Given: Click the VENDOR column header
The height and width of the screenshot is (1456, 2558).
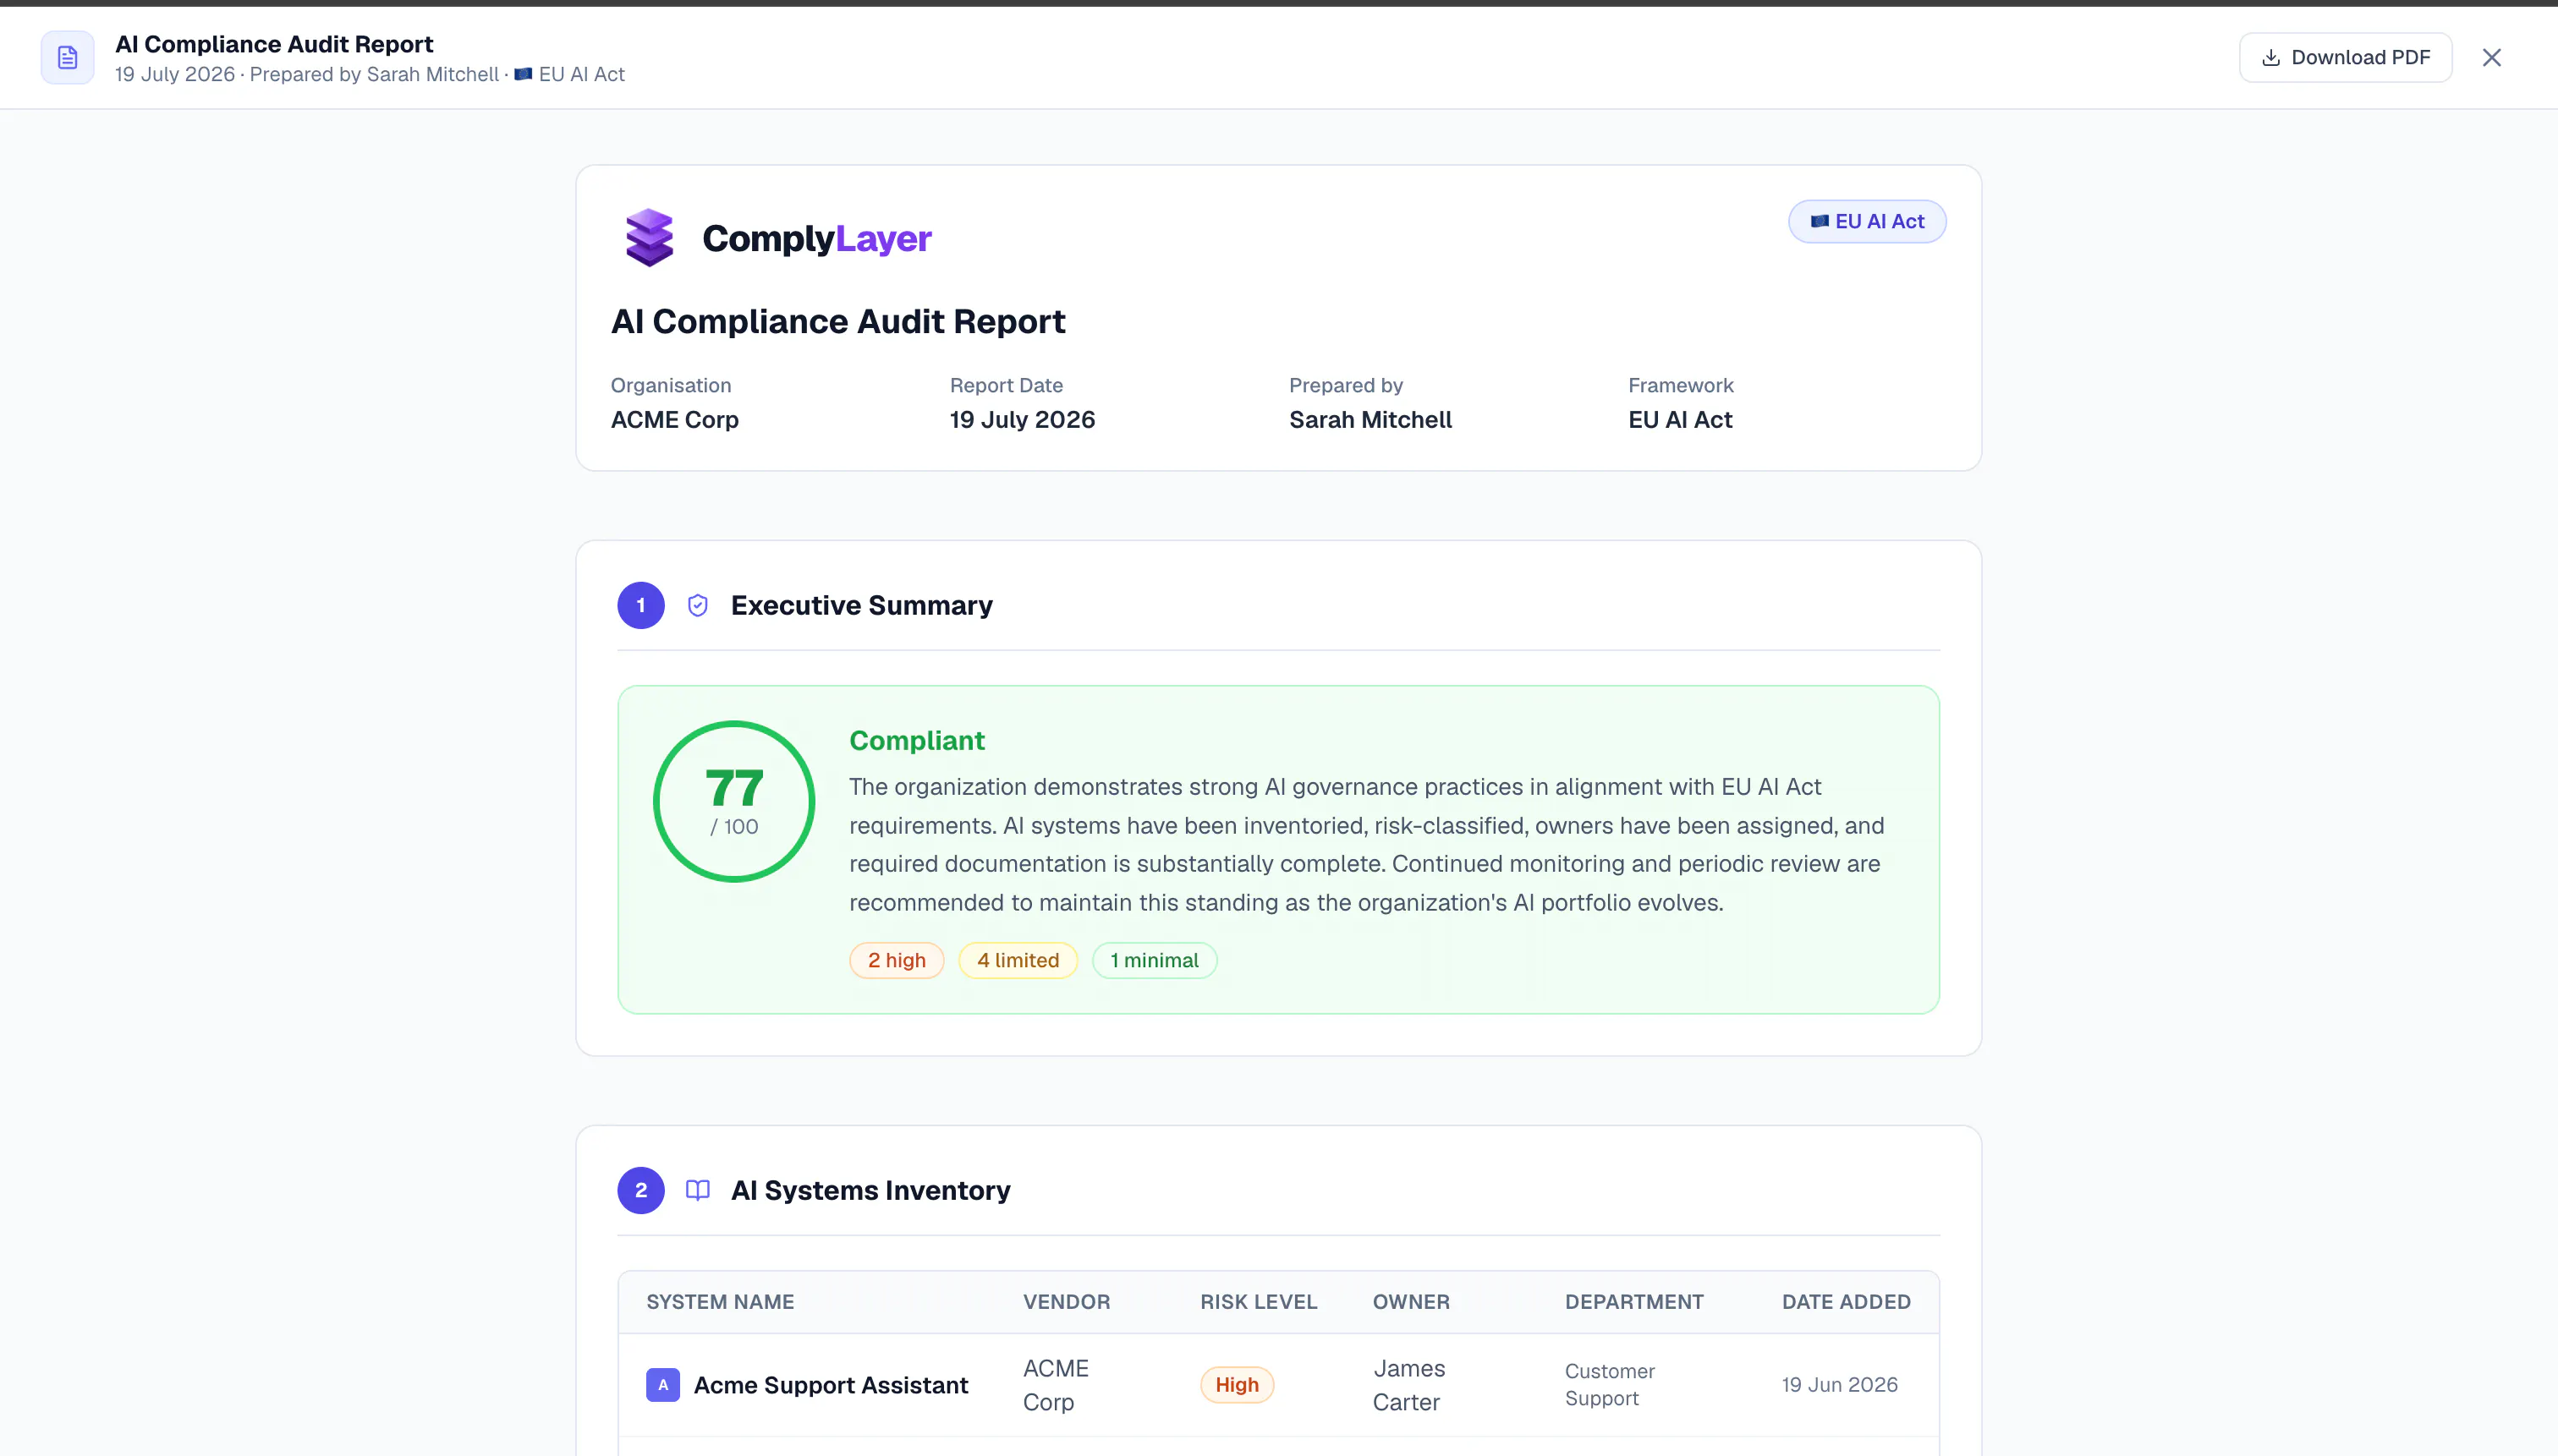Looking at the screenshot, I should click(1067, 1302).
